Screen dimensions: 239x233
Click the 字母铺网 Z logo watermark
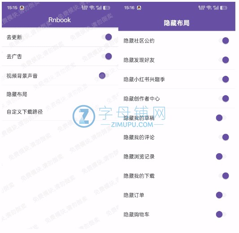coord(84,116)
